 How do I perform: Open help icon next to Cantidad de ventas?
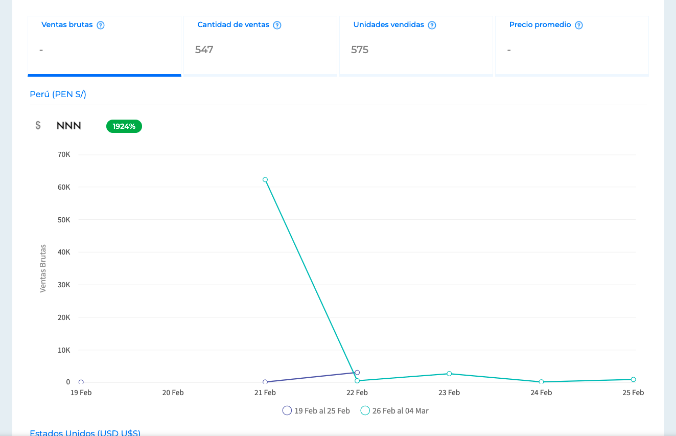click(x=277, y=25)
